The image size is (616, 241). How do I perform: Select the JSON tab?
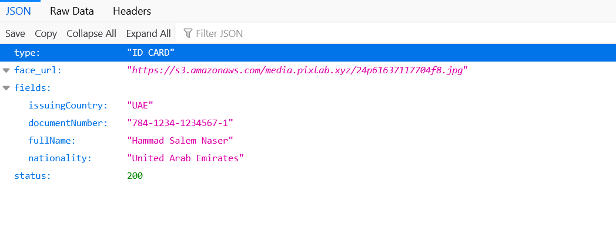18,11
